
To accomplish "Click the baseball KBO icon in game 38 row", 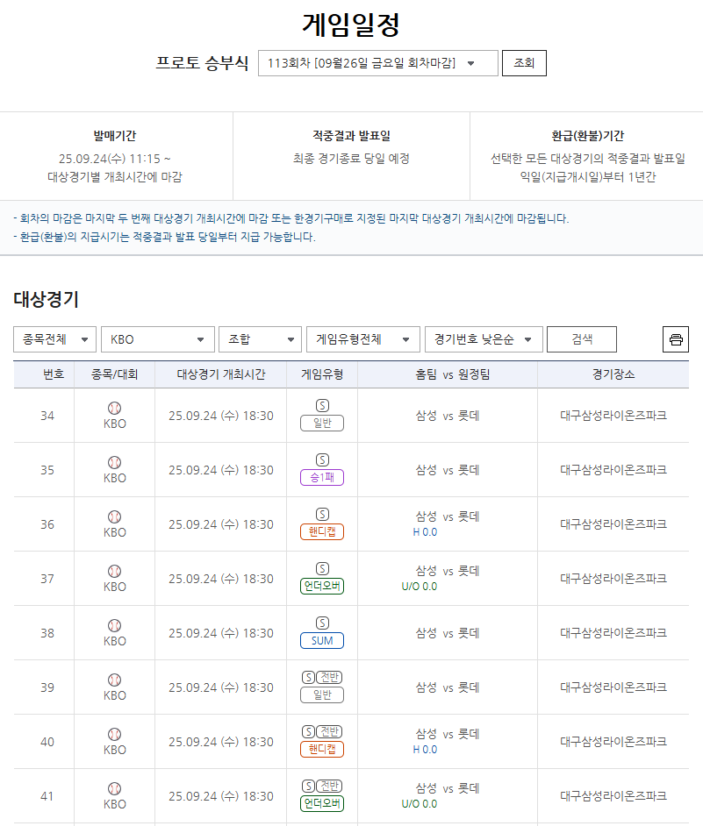I will (x=114, y=628).
